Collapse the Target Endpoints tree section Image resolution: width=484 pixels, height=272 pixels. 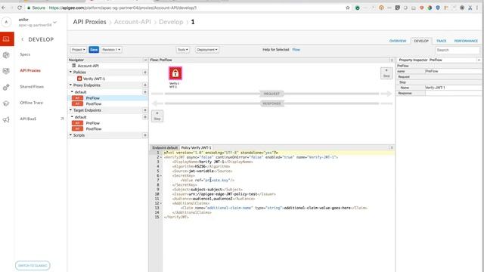(x=70, y=110)
